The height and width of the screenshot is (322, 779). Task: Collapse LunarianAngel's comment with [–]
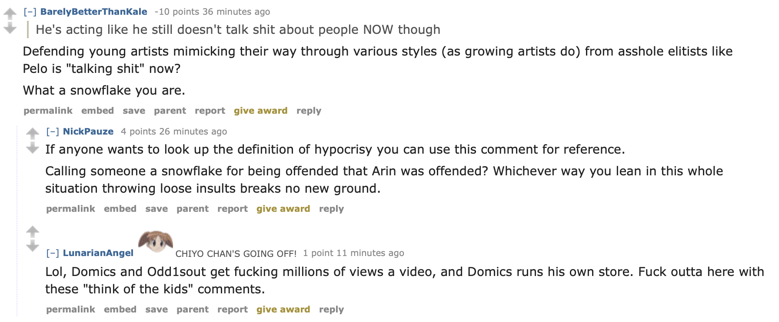[53, 253]
